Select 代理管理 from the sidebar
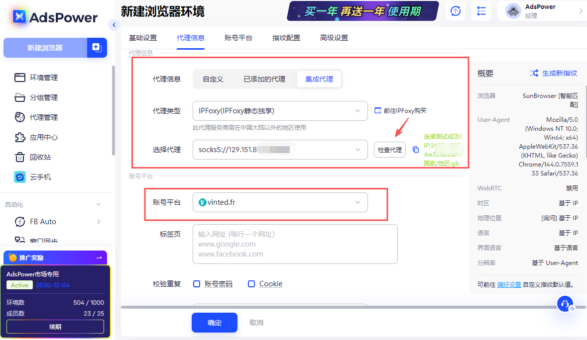587x340 pixels. 44,117
